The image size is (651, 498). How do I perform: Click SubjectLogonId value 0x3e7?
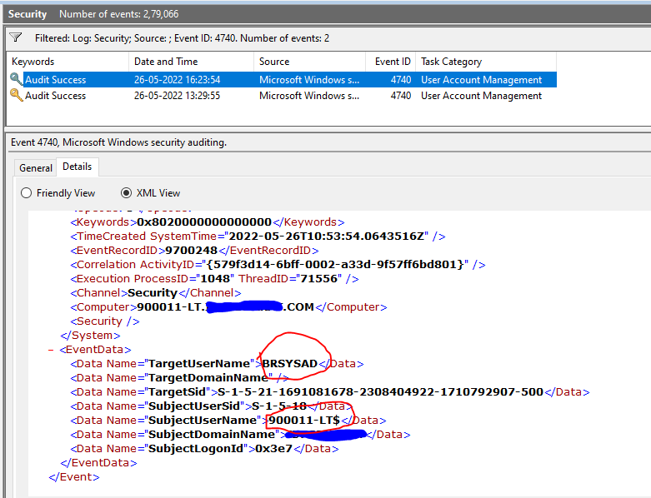click(x=273, y=449)
